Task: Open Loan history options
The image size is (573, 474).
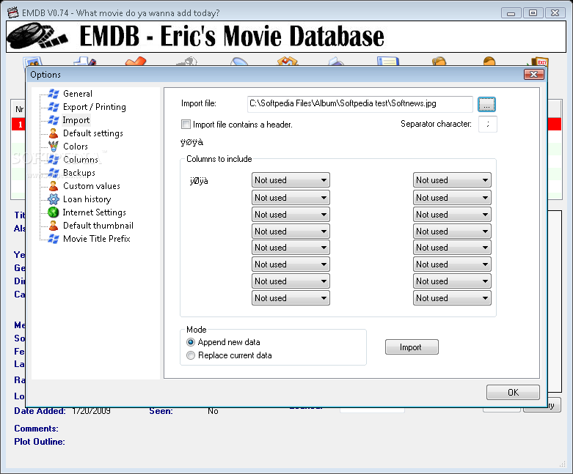Action: pyautogui.click(x=87, y=199)
